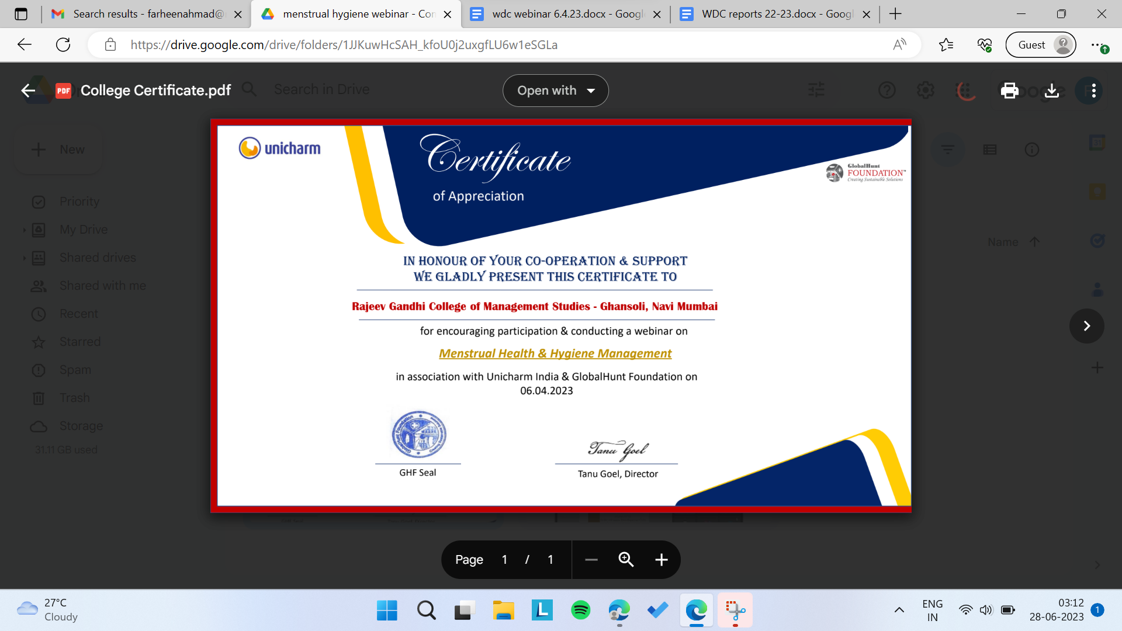Open the weather widget 27°C Cloudy
1122x631 pixels.
click(48, 610)
